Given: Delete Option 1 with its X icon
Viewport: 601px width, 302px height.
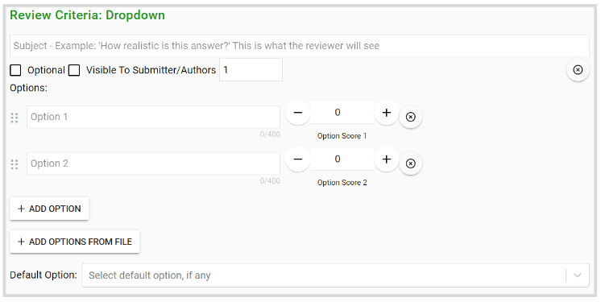Looking at the screenshot, I should 411,117.
